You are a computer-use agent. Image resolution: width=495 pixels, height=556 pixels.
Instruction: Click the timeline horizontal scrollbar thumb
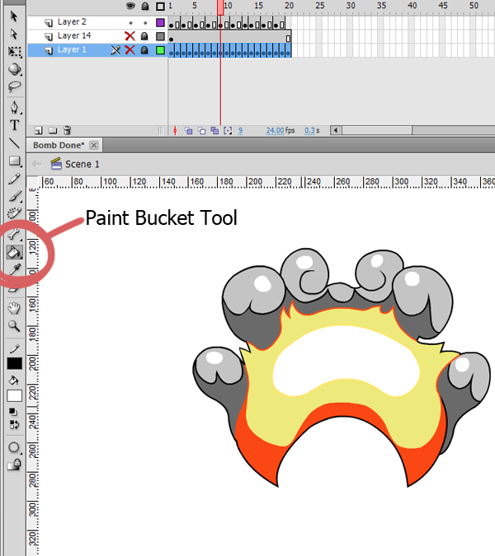point(377,130)
